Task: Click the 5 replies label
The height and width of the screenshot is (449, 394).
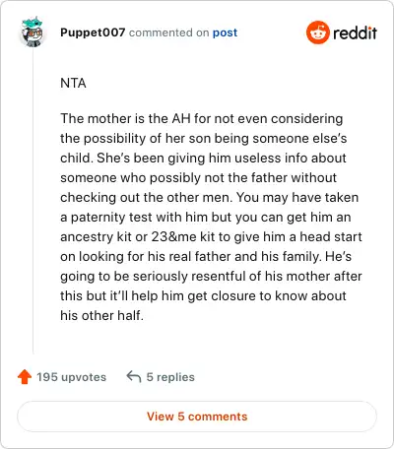Action: point(170,377)
